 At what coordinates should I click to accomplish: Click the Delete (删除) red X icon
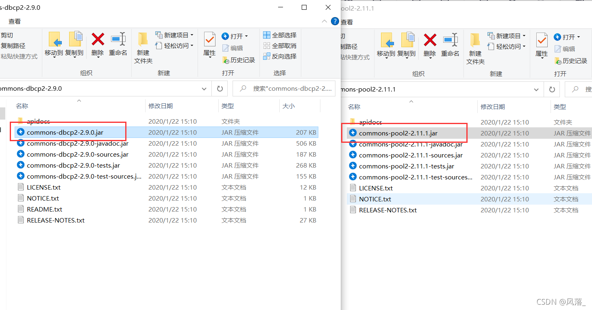pos(97,43)
